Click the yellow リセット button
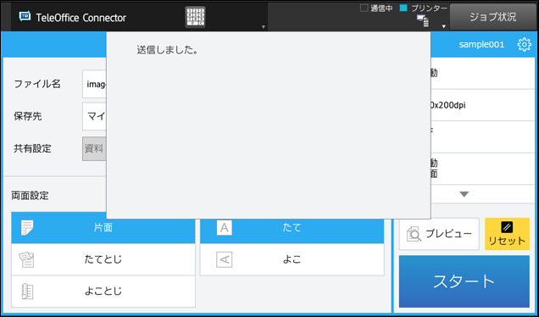This screenshot has width=539, height=317. (507, 234)
